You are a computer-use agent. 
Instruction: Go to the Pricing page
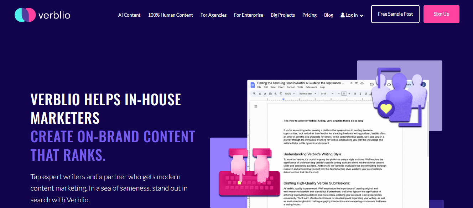(x=309, y=15)
